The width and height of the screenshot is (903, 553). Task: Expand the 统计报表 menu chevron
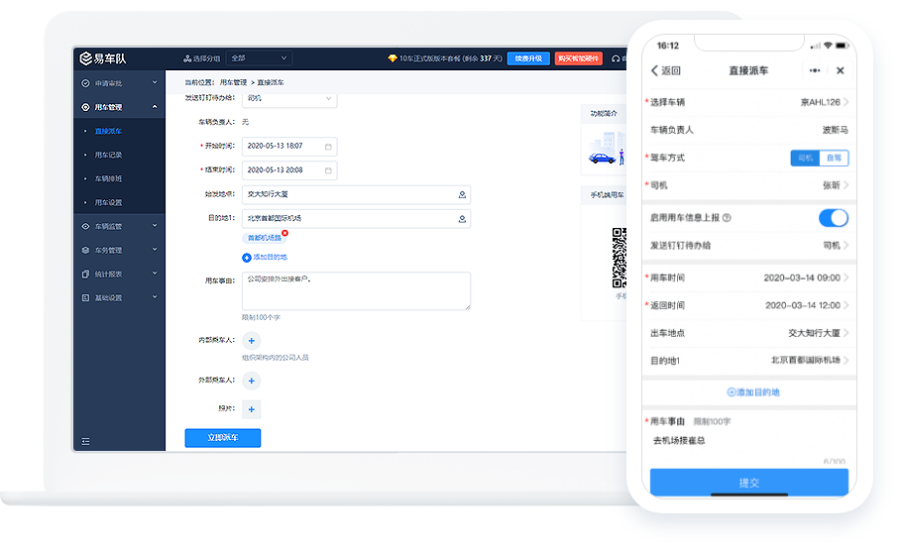point(155,274)
